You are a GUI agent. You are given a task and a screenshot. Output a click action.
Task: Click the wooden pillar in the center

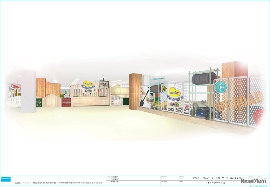[x=135, y=91]
